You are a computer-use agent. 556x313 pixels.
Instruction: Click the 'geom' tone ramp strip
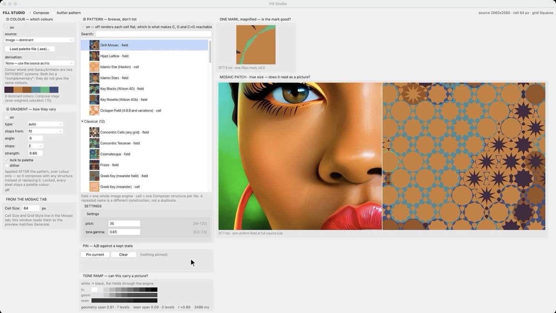click(124, 295)
